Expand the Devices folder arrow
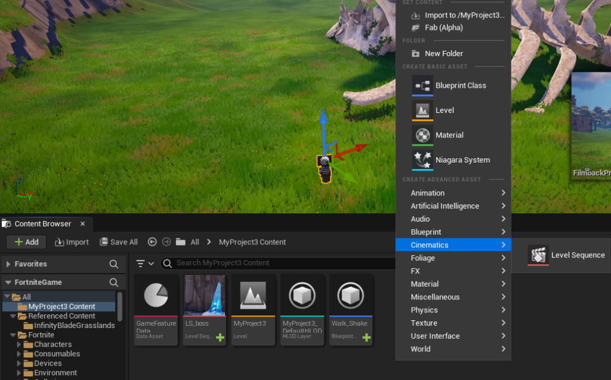Viewport: 611px width, 380px height. click(18, 363)
